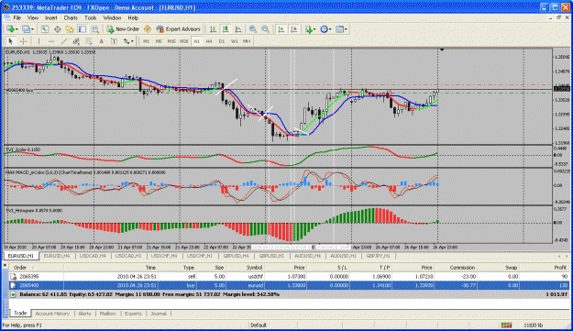Open the Strategy Tester
573x331 pixels.
point(95,29)
